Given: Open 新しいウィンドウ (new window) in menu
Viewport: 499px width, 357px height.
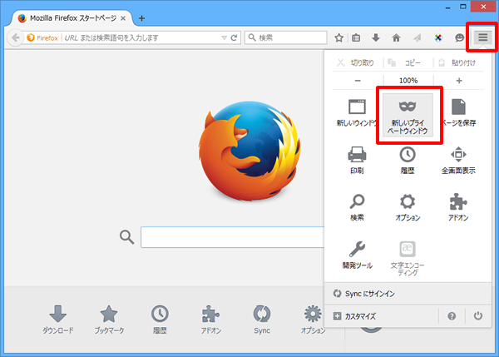Looking at the screenshot, I should (x=357, y=113).
